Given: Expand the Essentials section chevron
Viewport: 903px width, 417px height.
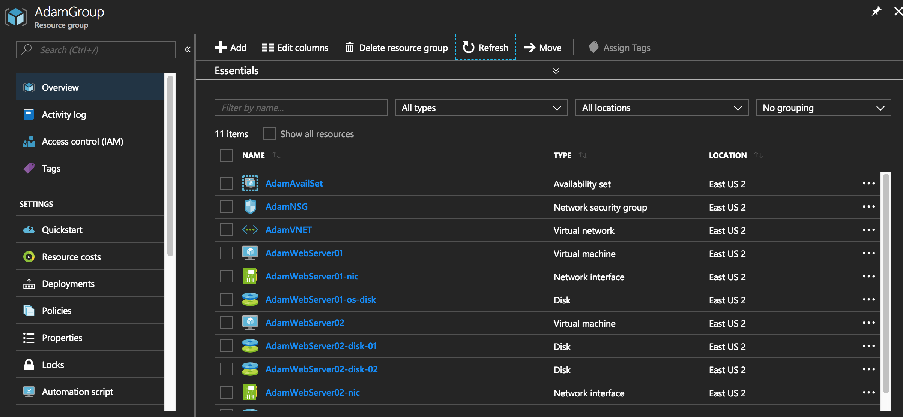Looking at the screenshot, I should (x=556, y=71).
